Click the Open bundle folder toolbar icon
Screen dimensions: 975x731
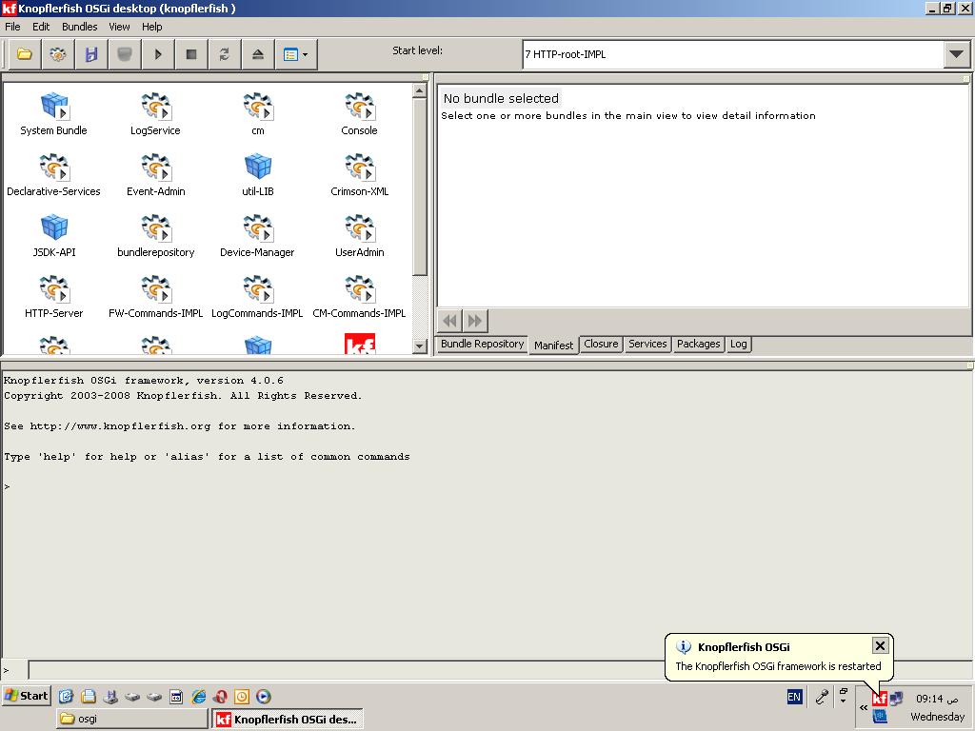(25, 54)
